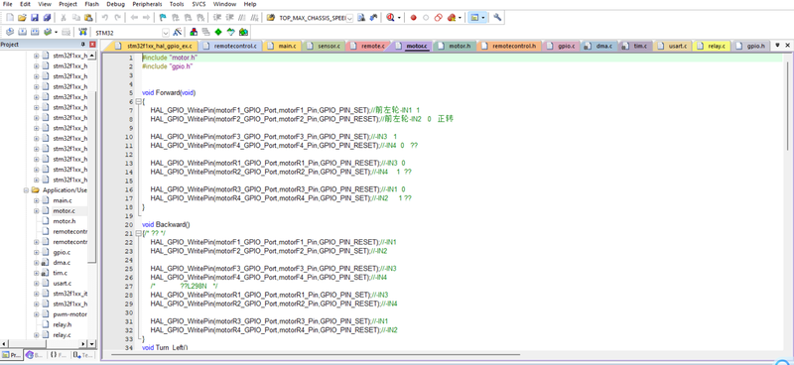Switch to the stm32f1xx_hal_gpio_ex.c tab
The height and width of the screenshot is (365, 794).
point(154,46)
